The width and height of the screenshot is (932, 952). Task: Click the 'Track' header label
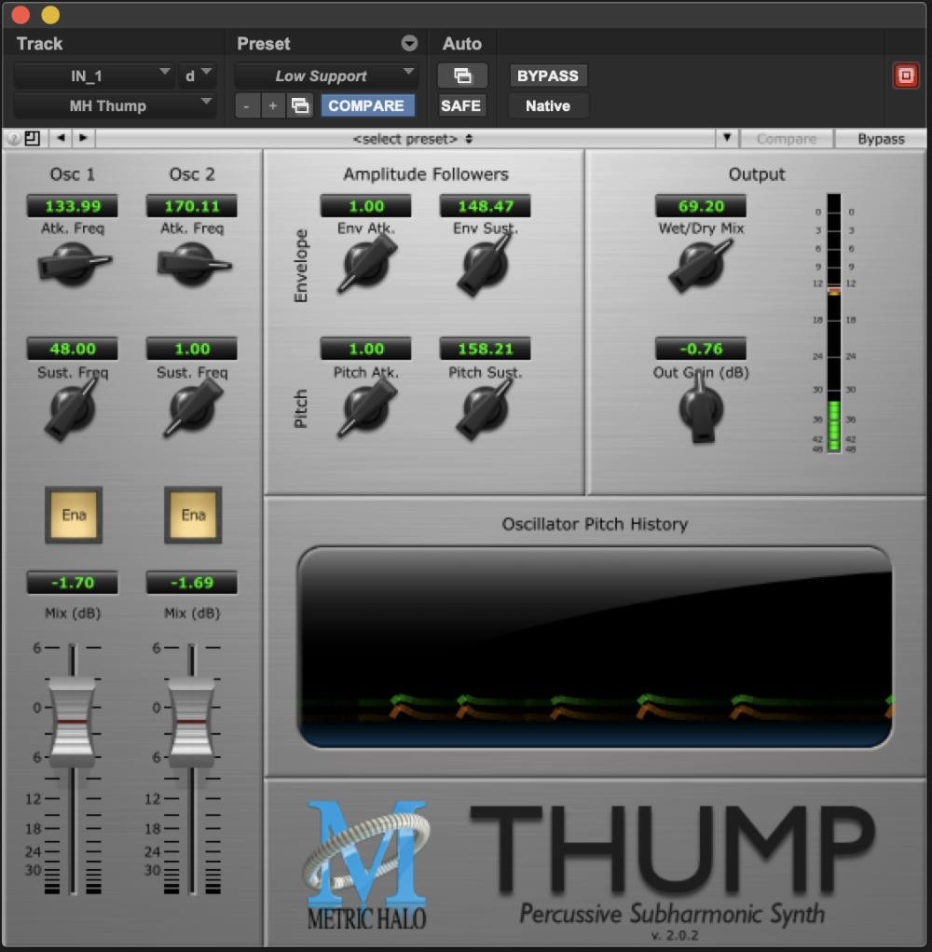(x=39, y=44)
